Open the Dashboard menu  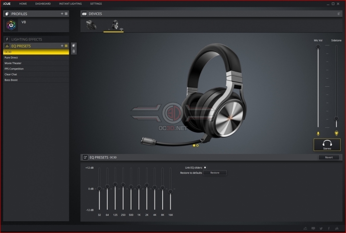click(43, 4)
